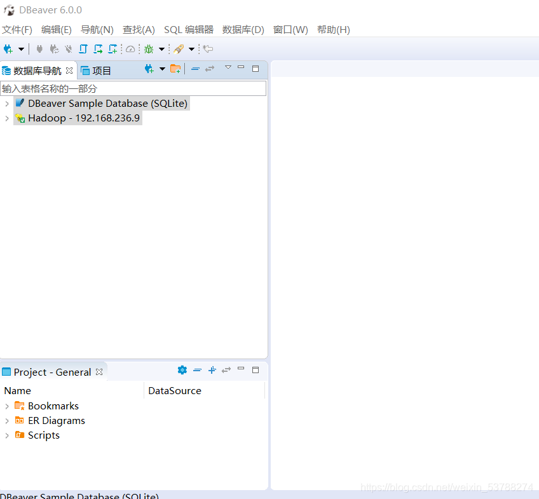Click the last edit location back arrow icon
Screen dimensions: 539x499
pos(208,49)
